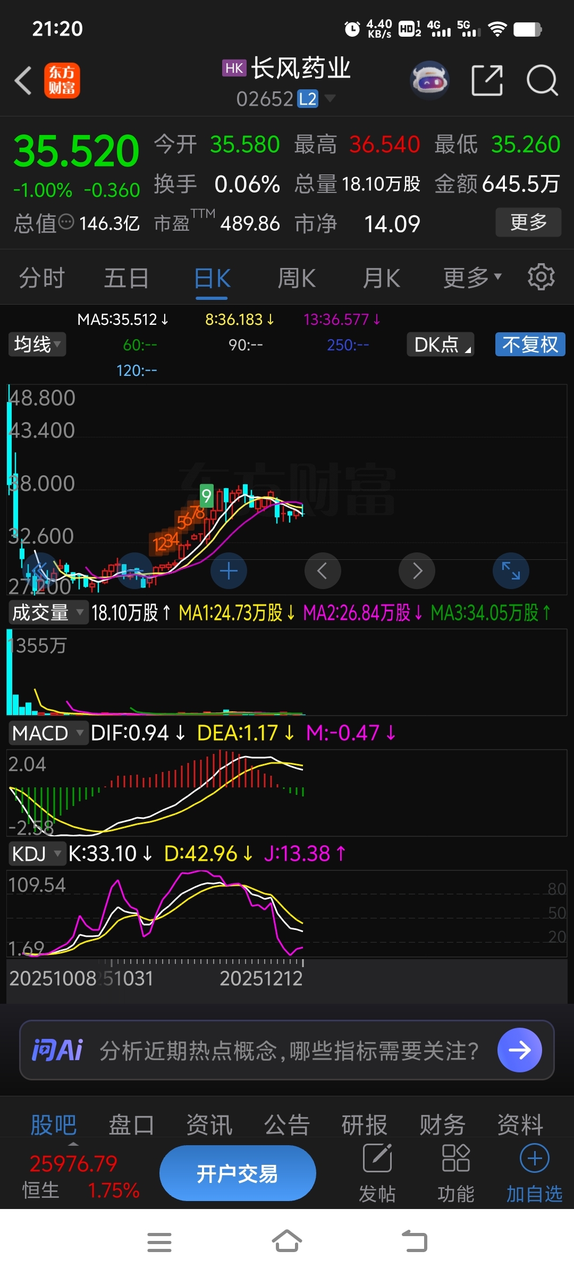Switch to 分时 chart tab
Screen dimensions: 574x1276
click(42, 278)
